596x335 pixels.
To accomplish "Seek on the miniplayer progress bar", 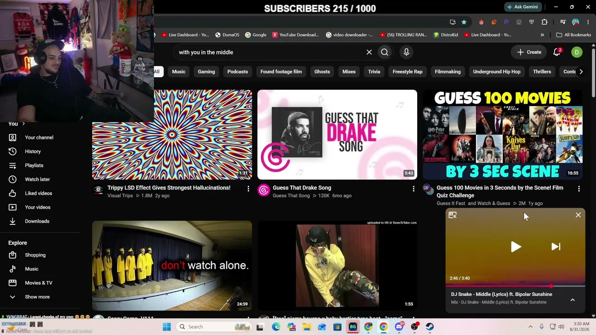I will coord(515,286).
